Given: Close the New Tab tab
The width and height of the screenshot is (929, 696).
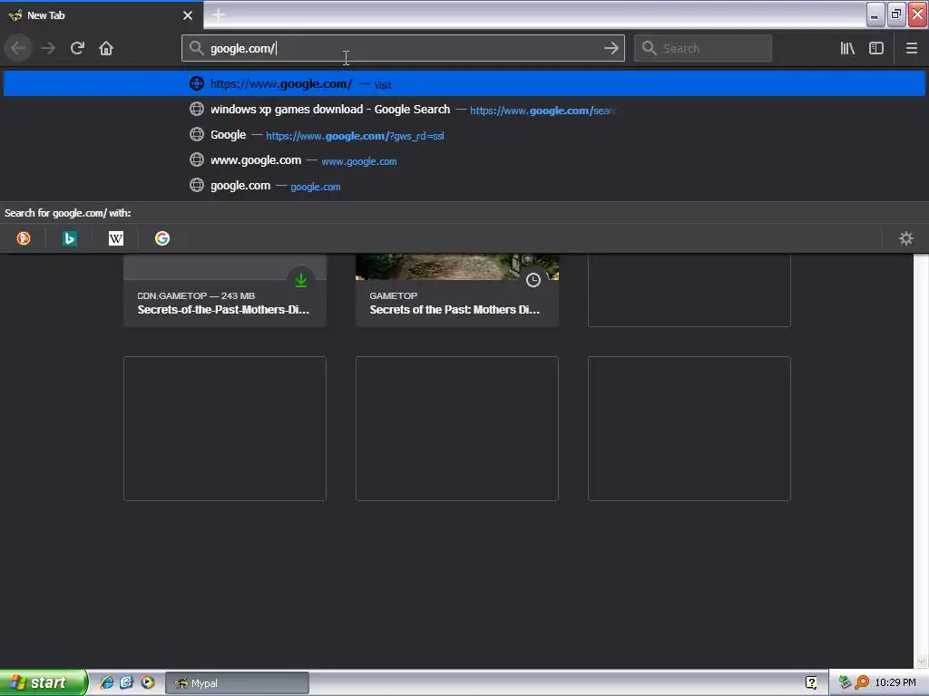Looking at the screenshot, I should [187, 15].
